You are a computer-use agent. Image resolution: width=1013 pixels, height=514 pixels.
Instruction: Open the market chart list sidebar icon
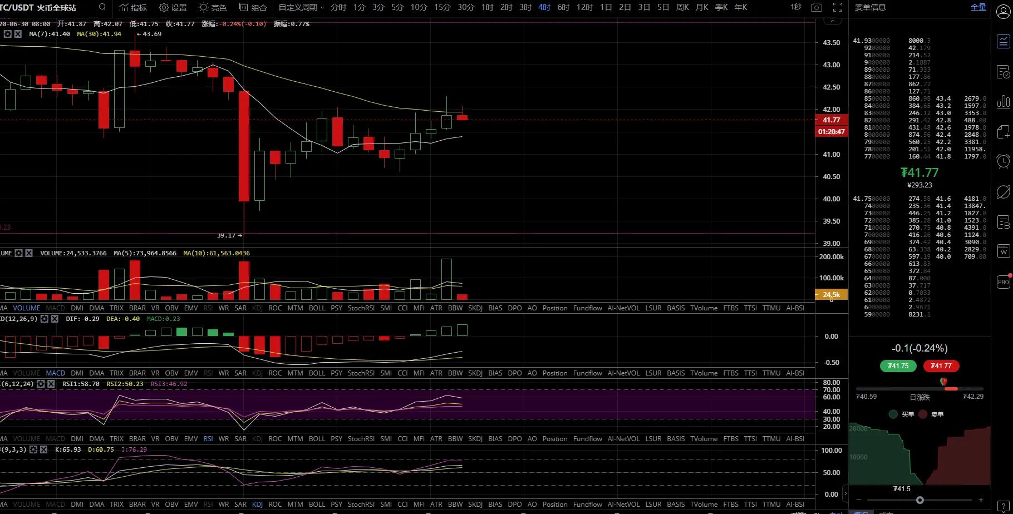(1003, 42)
